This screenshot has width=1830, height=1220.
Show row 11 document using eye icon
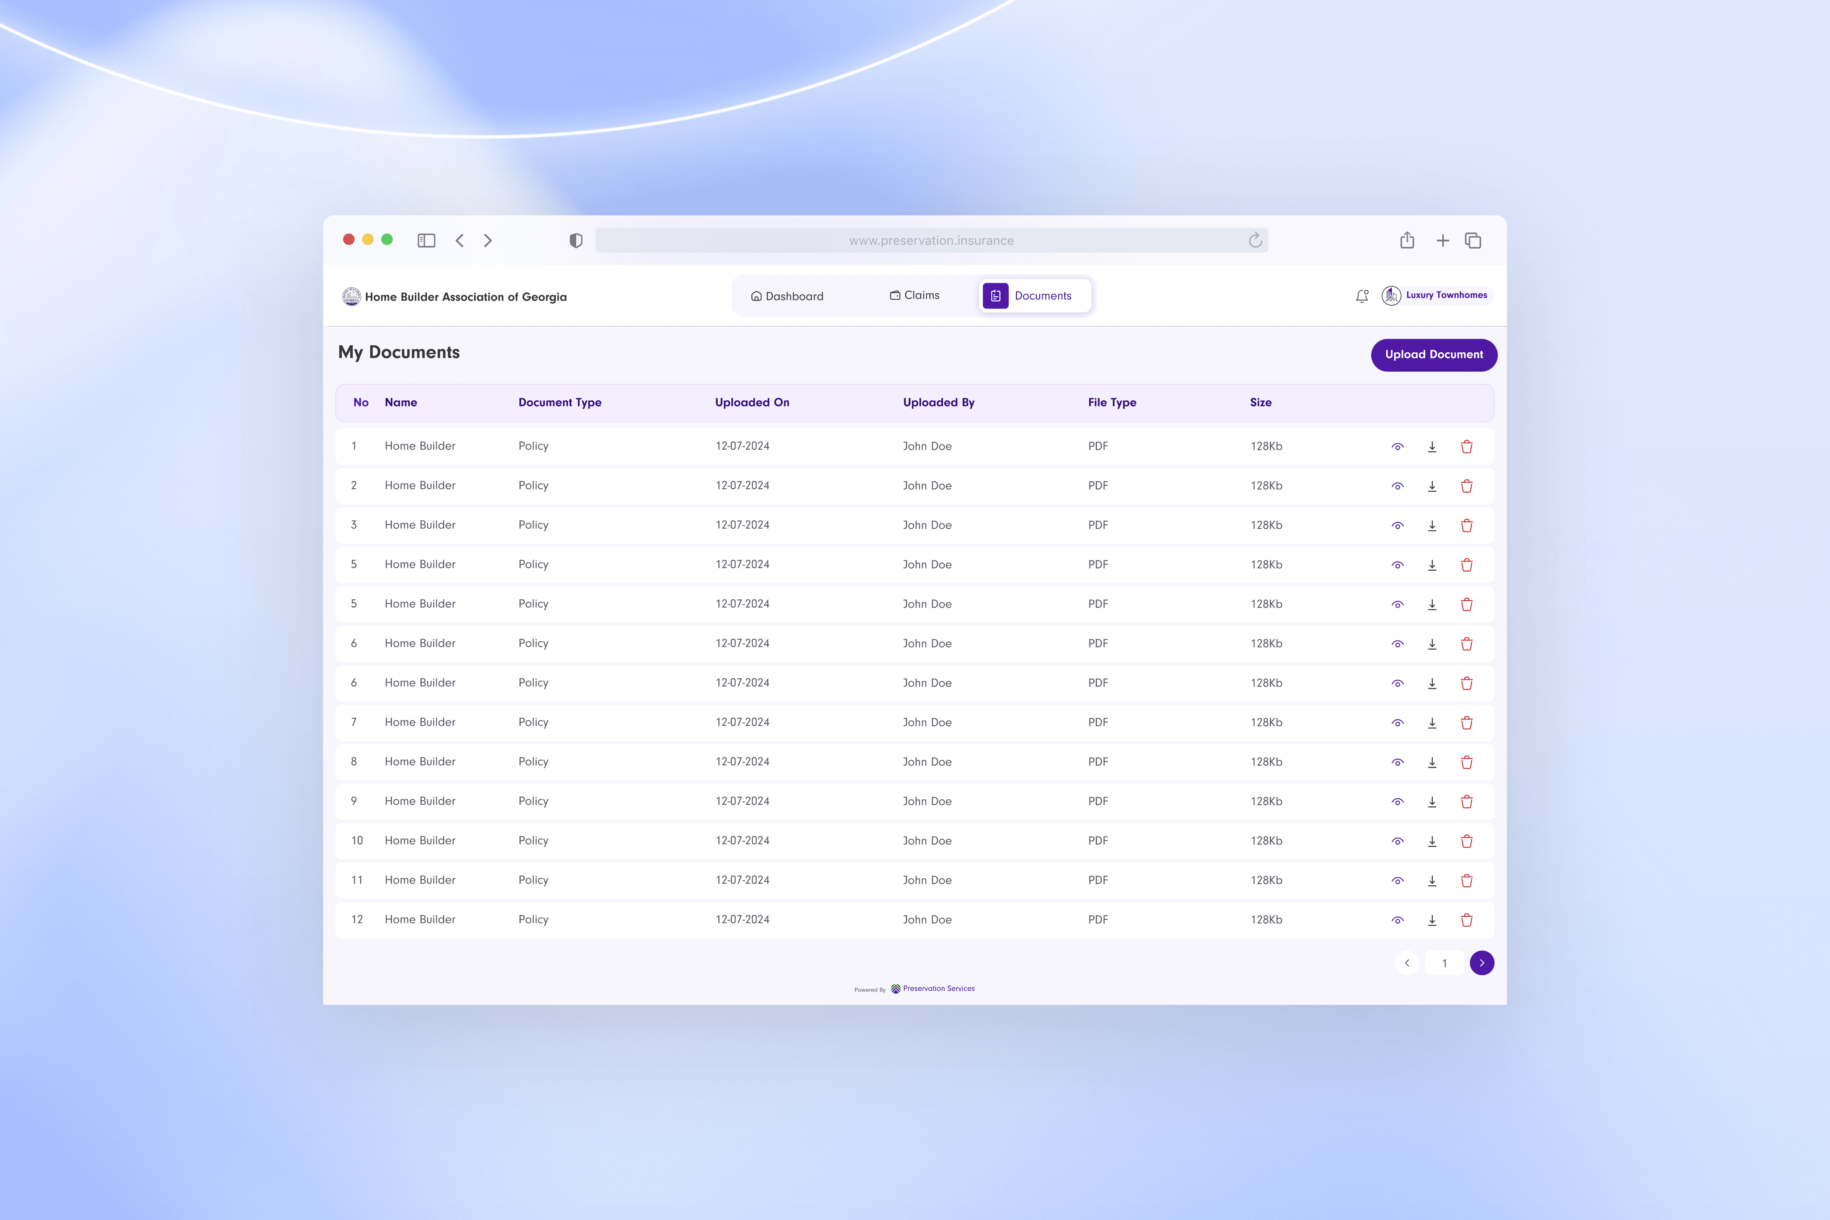click(x=1397, y=881)
